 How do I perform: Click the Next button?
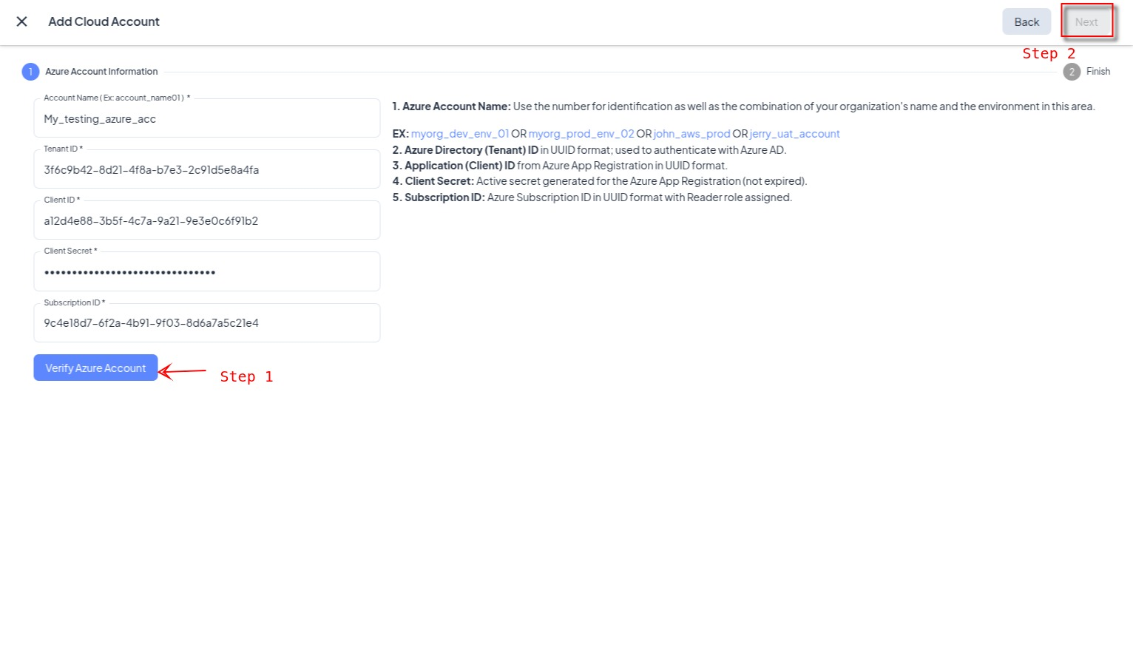(x=1086, y=22)
